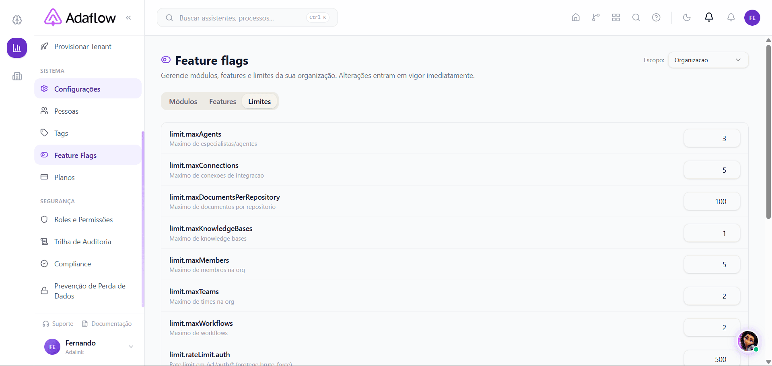Click the search bar for assistentes, processos
The image size is (772, 366).
(247, 18)
